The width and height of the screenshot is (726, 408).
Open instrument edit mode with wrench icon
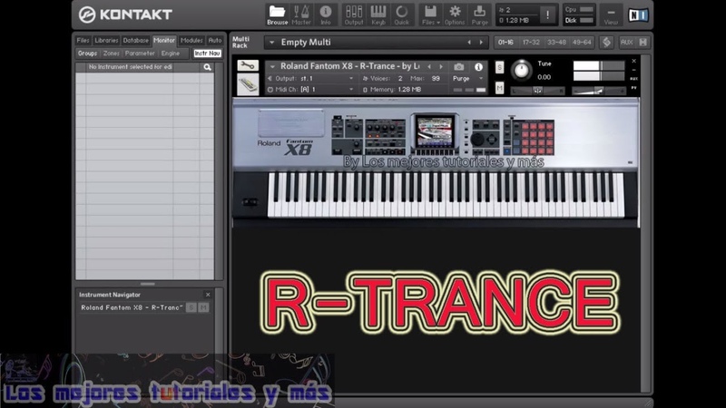coord(248,65)
